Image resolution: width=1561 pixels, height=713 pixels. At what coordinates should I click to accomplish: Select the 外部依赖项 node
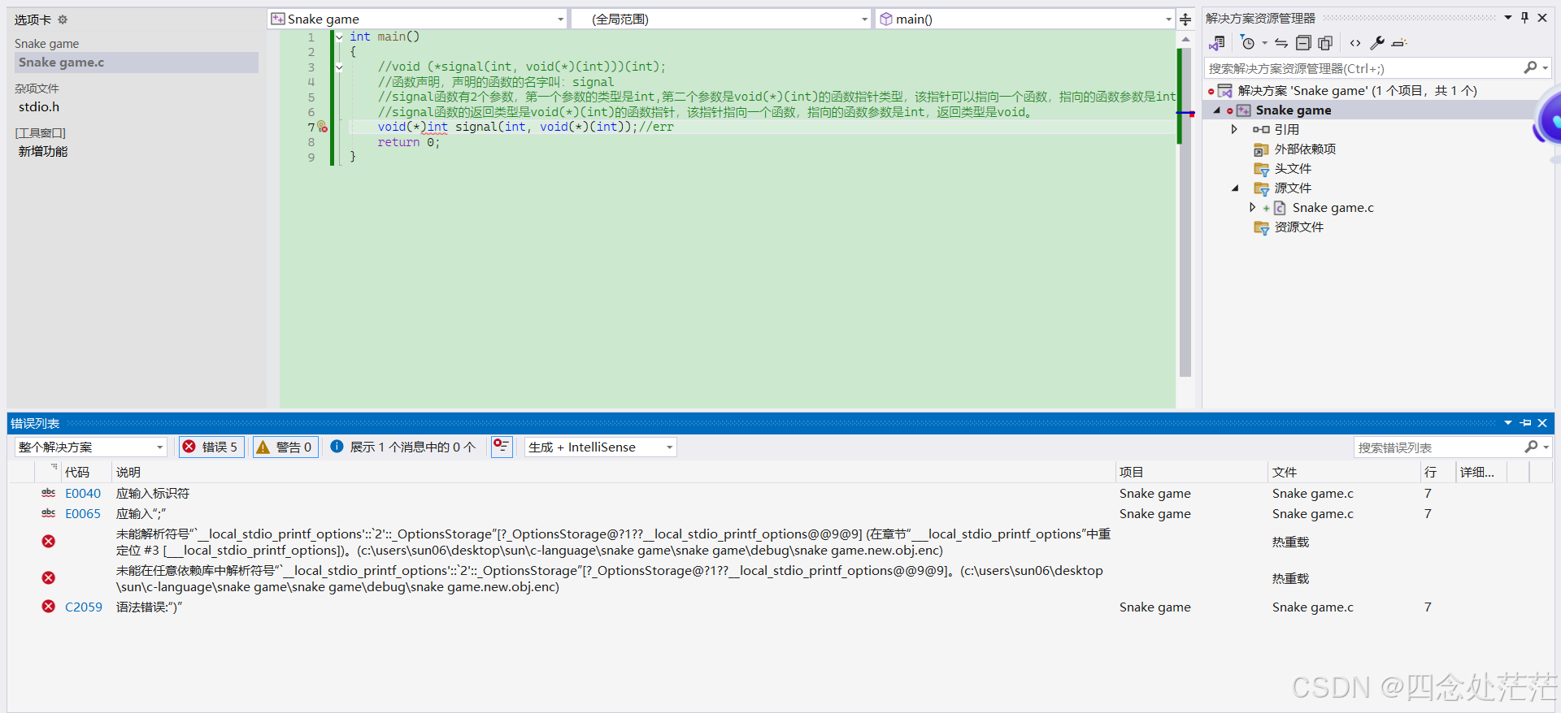click(1305, 149)
